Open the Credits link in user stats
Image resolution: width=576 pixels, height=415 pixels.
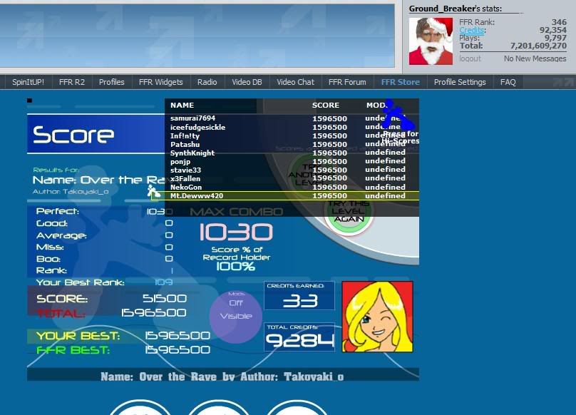(x=471, y=31)
